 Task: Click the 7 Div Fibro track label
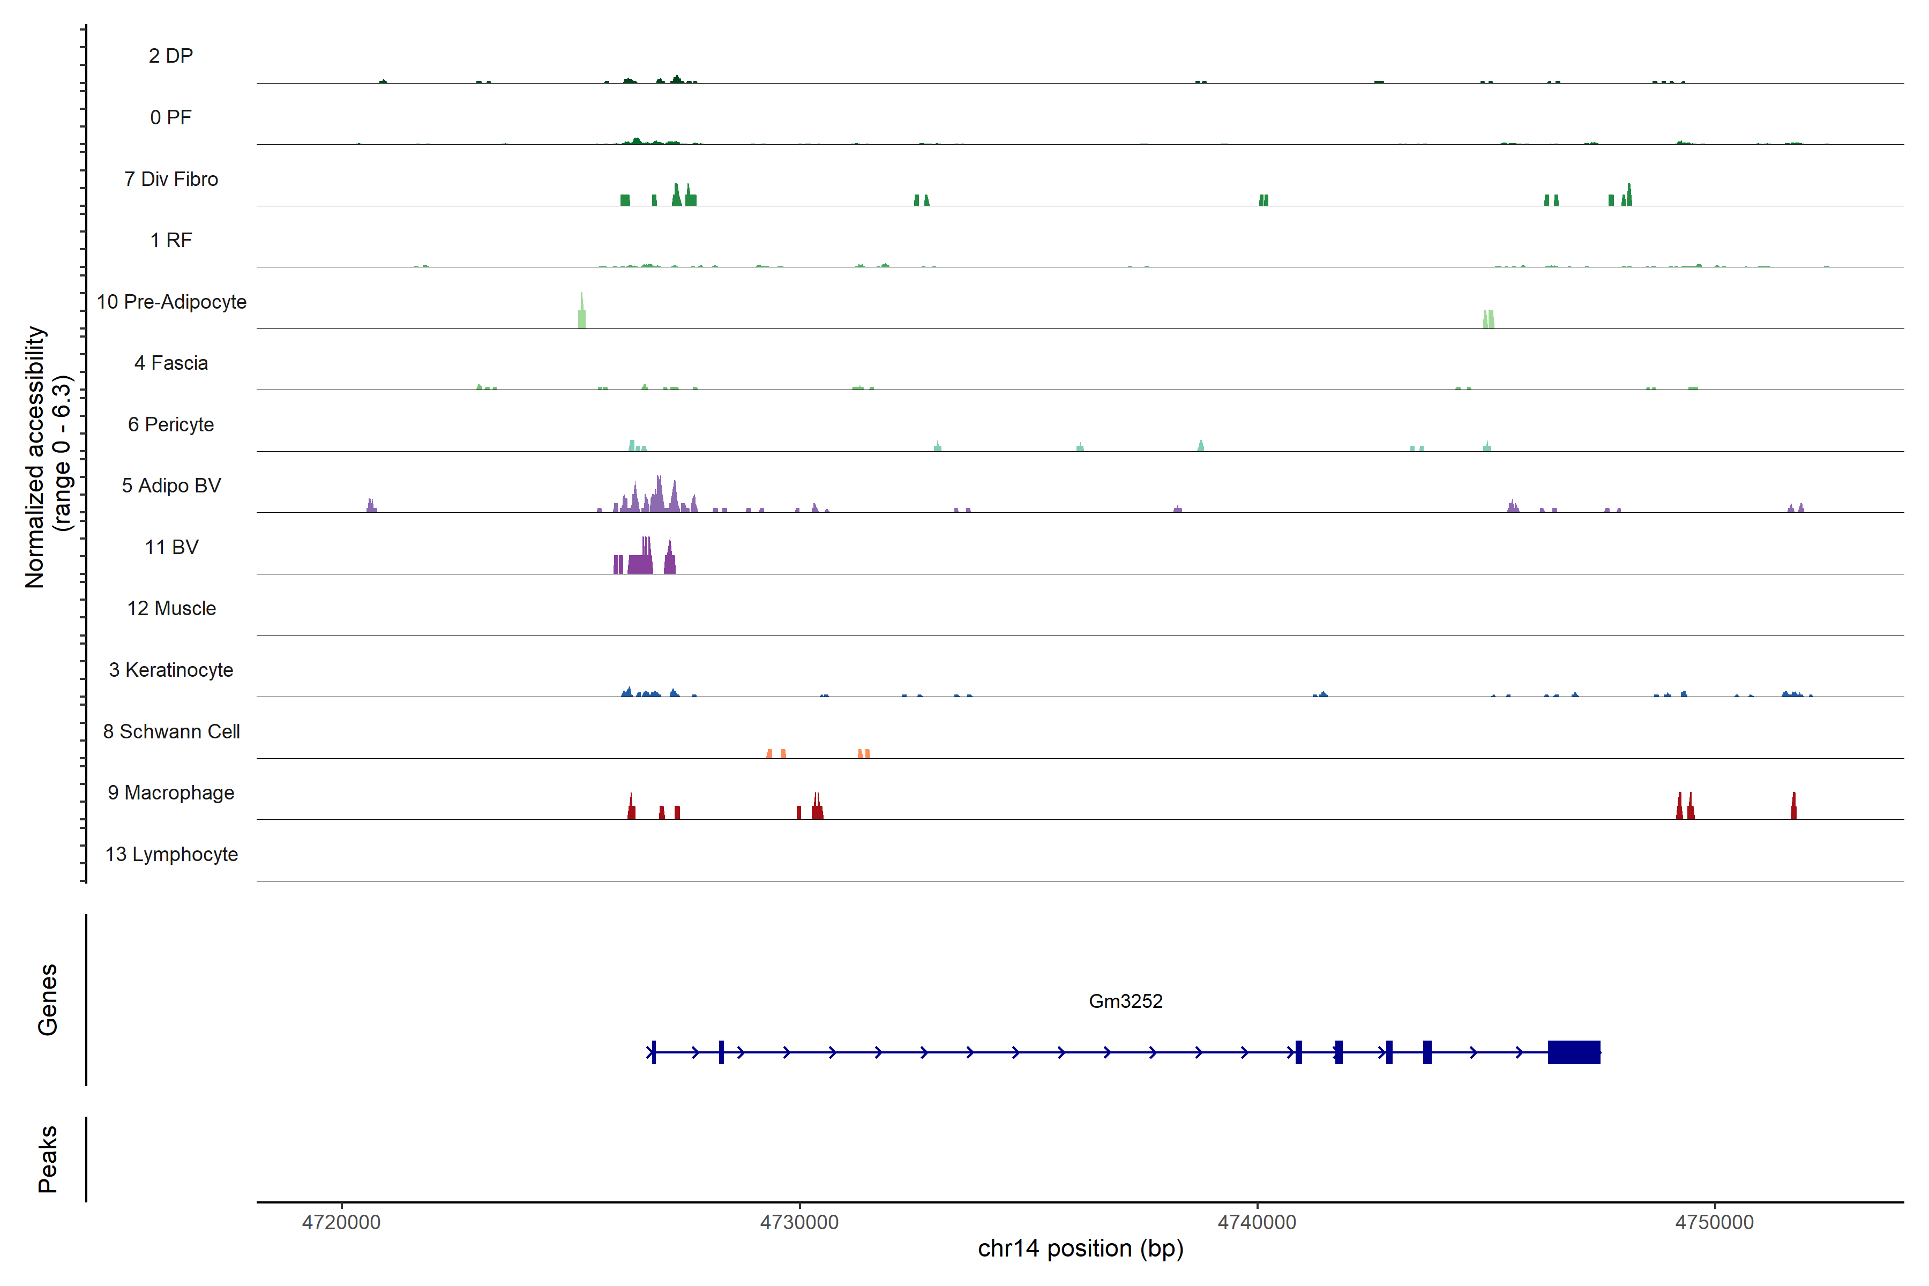[170, 179]
